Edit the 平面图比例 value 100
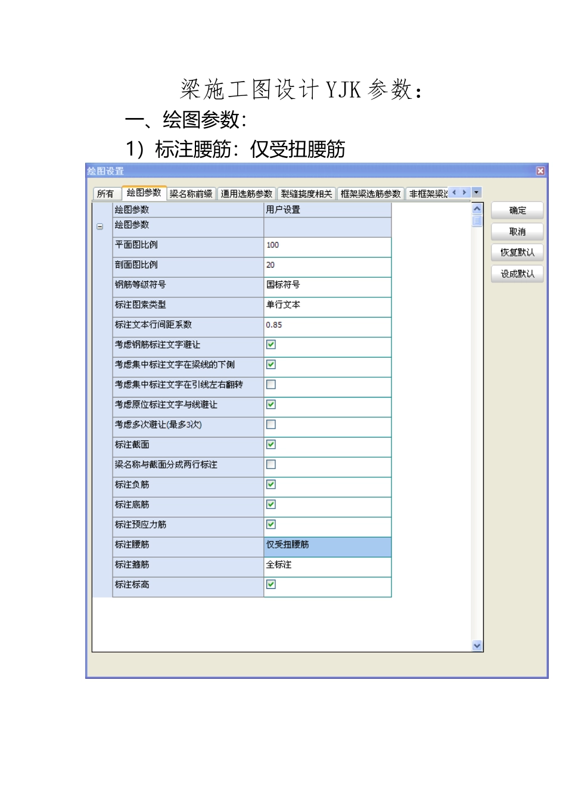The height and width of the screenshot is (801, 566). (x=328, y=247)
